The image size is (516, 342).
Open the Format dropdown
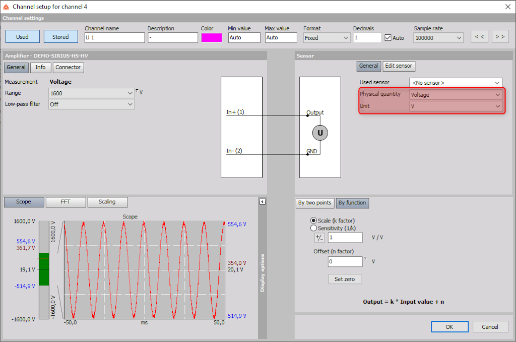click(327, 37)
